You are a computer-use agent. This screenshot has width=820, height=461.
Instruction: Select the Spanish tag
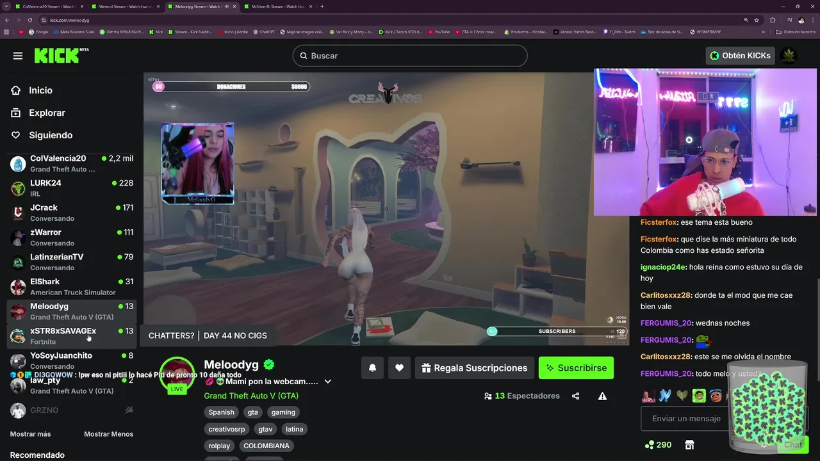[x=221, y=412]
